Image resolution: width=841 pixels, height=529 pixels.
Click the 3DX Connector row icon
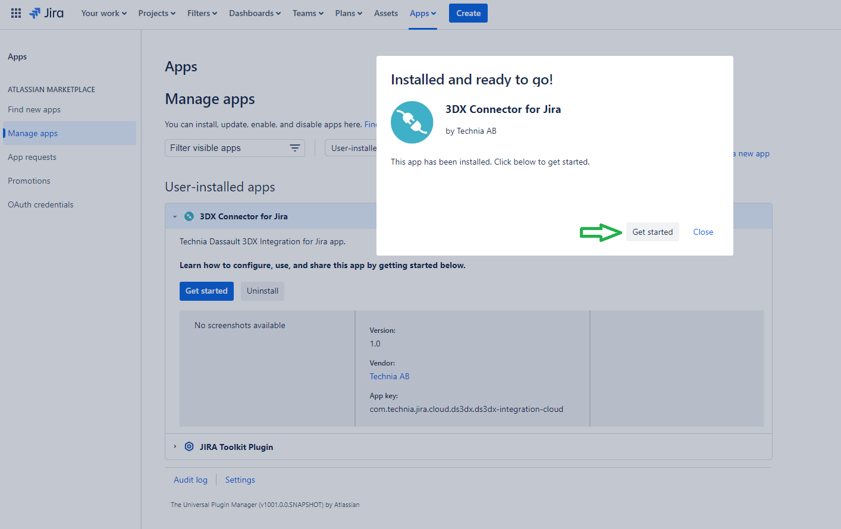[x=189, y=216]
